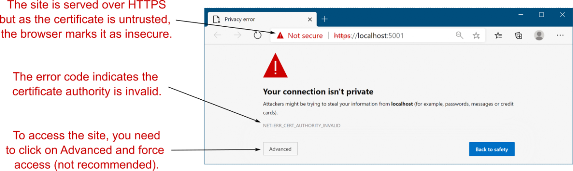Click the zoom magnifier icon in address bar
The height and width of the screenshot is (171, 573).
[x=459, y=35]
